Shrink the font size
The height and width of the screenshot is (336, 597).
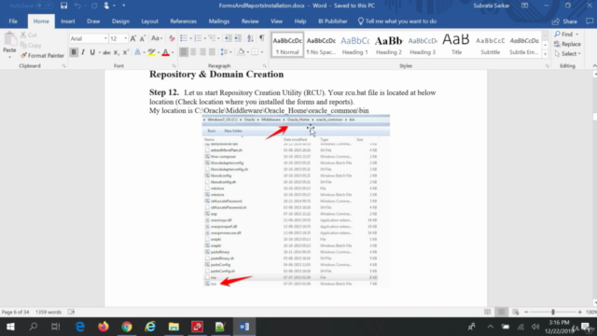pos(143,38)
